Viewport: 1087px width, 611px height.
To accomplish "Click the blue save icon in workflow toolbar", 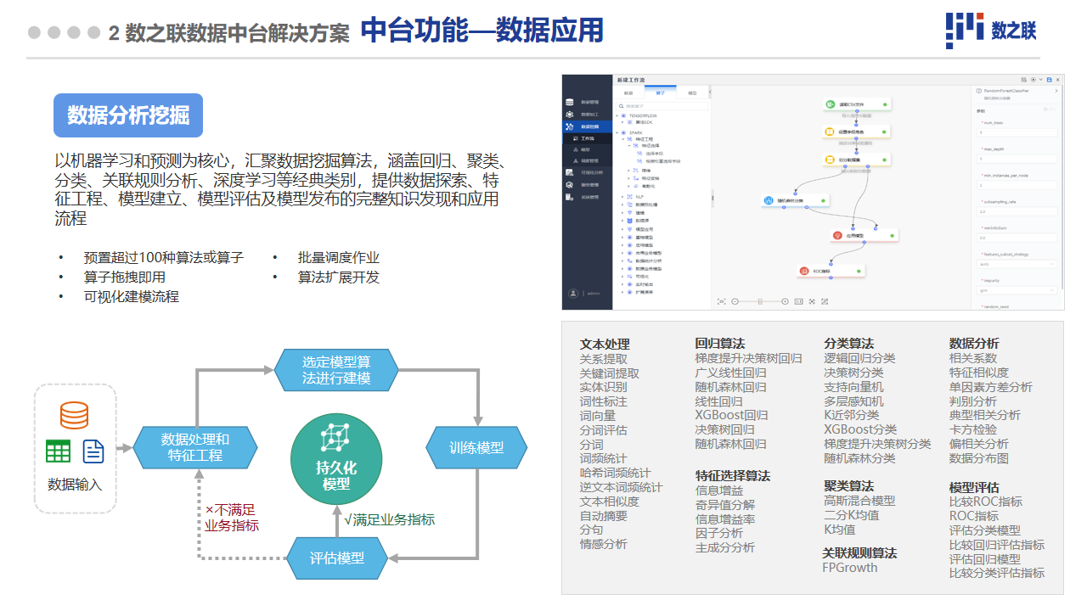I will 1049,79.
